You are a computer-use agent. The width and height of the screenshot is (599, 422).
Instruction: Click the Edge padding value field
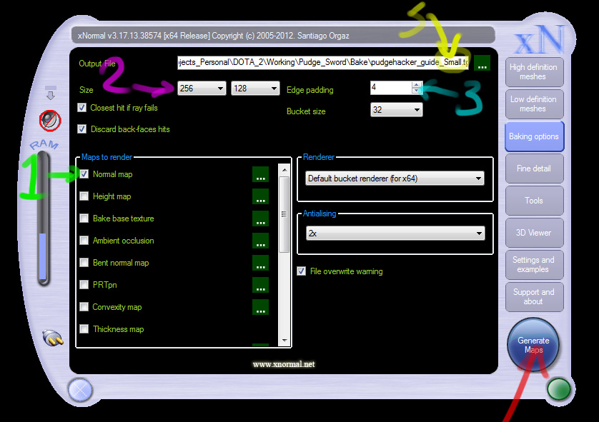tap(391, 88)
